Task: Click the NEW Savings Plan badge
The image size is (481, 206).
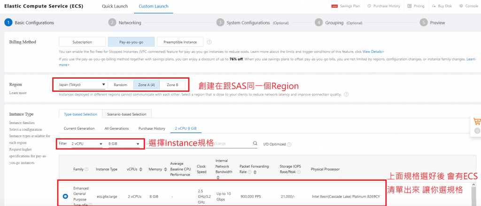Action: pos(334,6)
